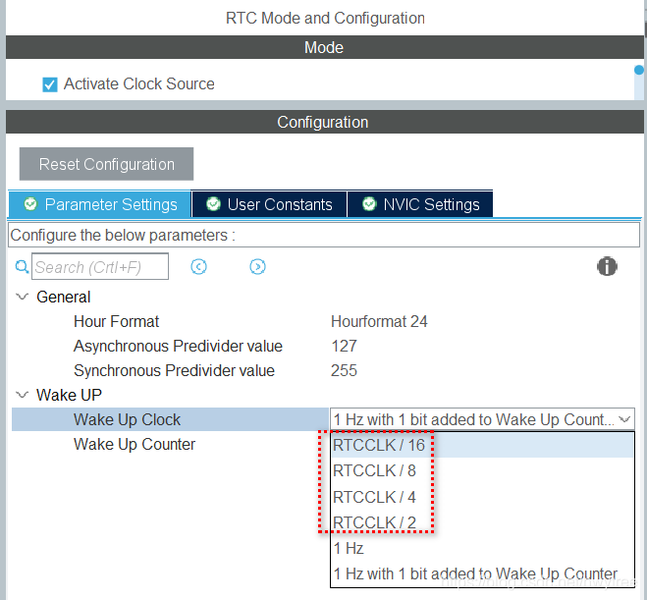Click the Reset Configuration button

[106, 164]
